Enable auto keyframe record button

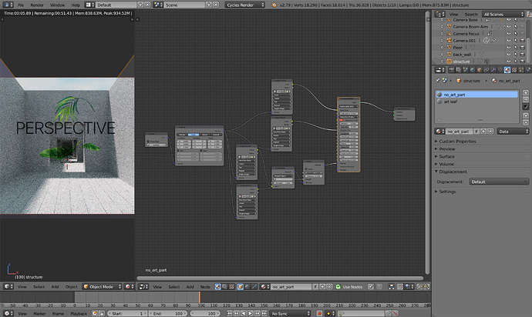pyautogui.click(x=319, y=313)
